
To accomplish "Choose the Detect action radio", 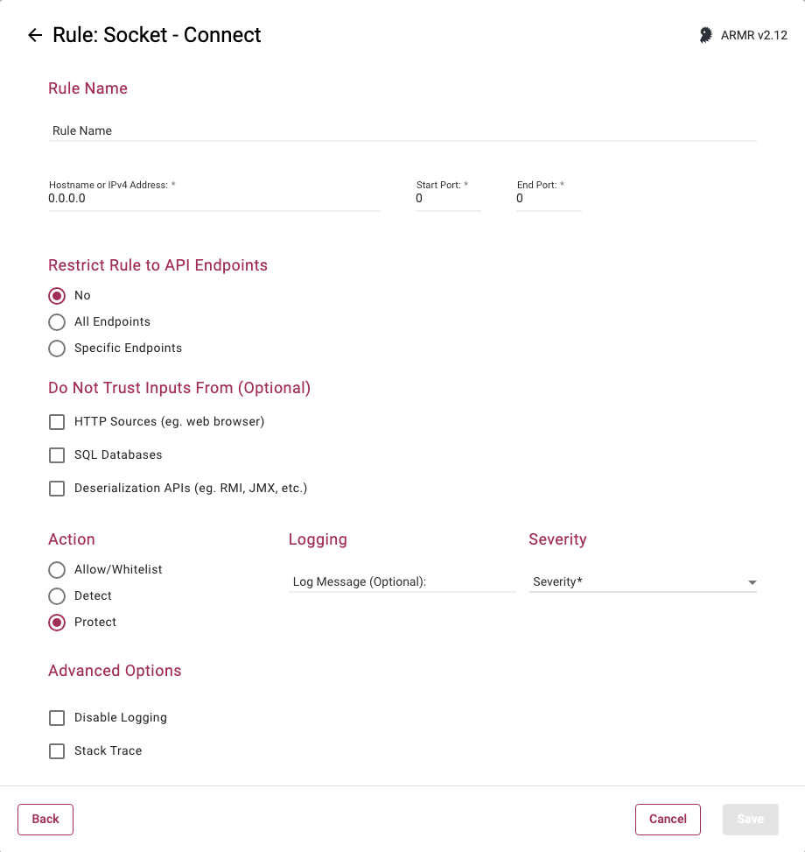I will tap(57, 596).
